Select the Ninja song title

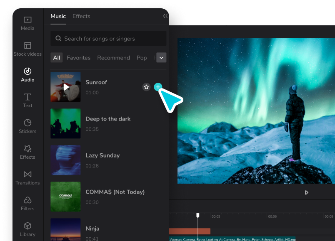pyautogui.click(x=92, y=229)
